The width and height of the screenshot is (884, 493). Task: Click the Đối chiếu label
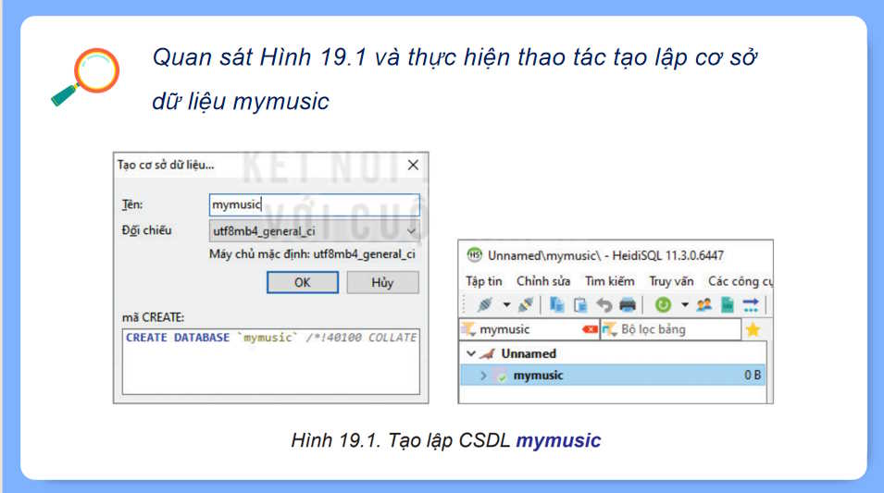[x=146, y=230]
